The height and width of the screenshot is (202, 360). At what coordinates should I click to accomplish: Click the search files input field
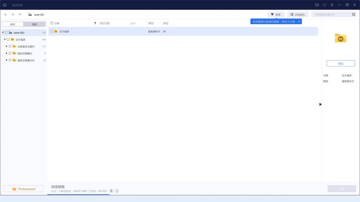pyautogui.click(x=331, y=14)
